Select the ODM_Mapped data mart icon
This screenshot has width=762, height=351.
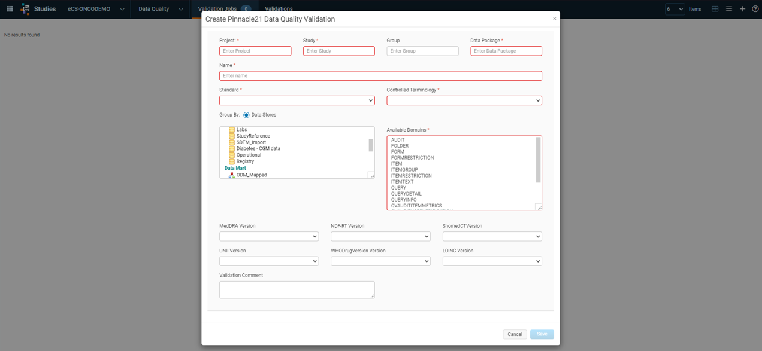[x=232, y=175]
